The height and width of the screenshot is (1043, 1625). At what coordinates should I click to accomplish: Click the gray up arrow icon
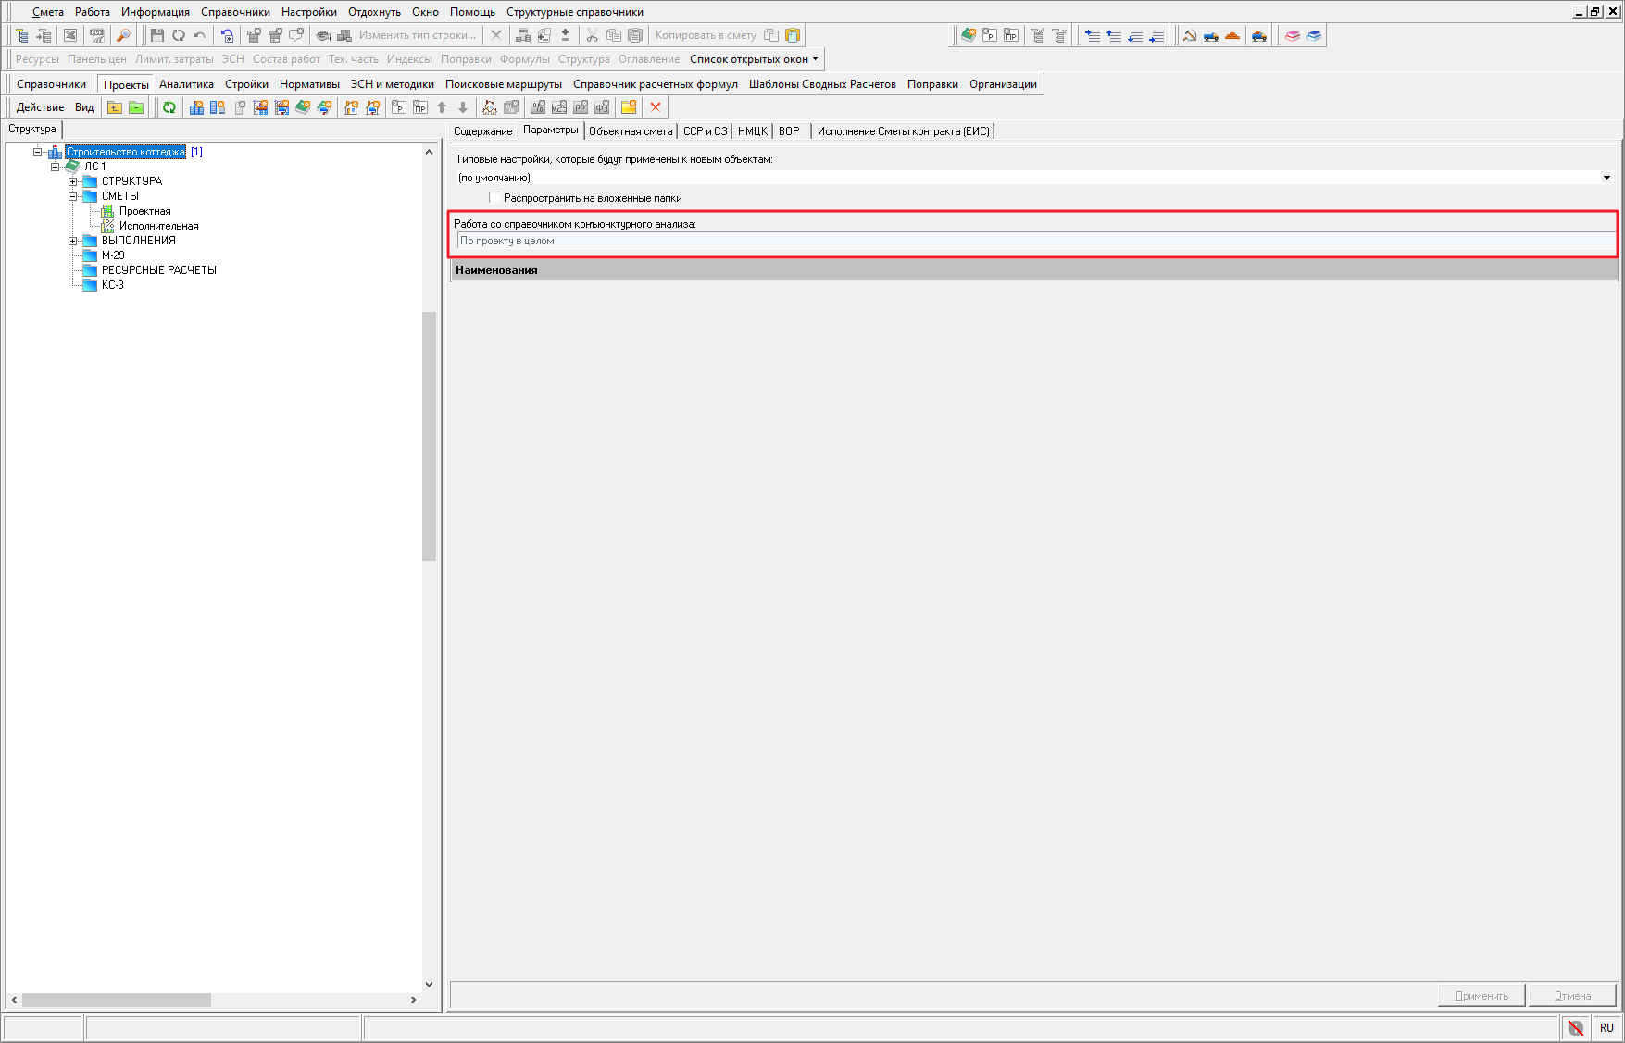pyautogui.click(x=442, y=107)
